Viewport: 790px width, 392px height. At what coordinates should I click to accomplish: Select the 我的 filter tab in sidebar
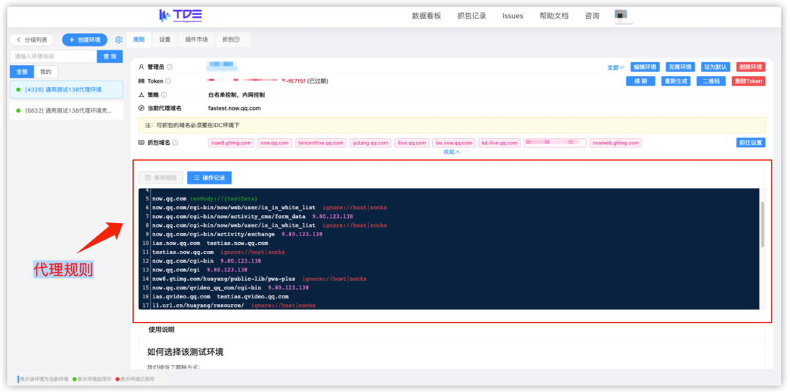pos(46,72)
